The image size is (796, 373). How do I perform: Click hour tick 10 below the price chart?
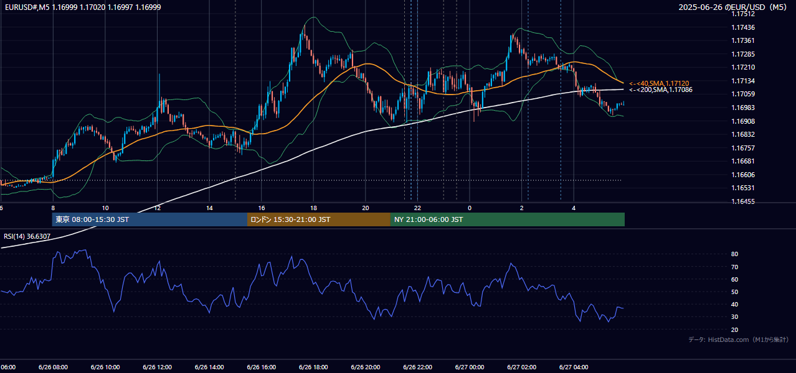[105, 208]
